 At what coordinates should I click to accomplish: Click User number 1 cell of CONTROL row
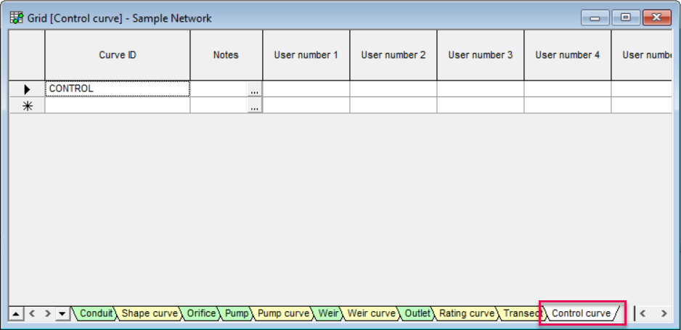[306, 89]
